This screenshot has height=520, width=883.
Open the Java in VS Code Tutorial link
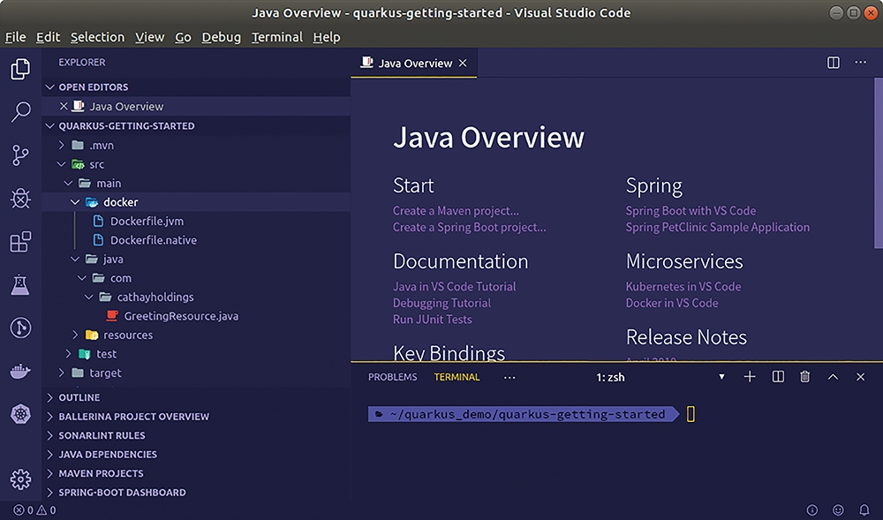coord(455,286)
